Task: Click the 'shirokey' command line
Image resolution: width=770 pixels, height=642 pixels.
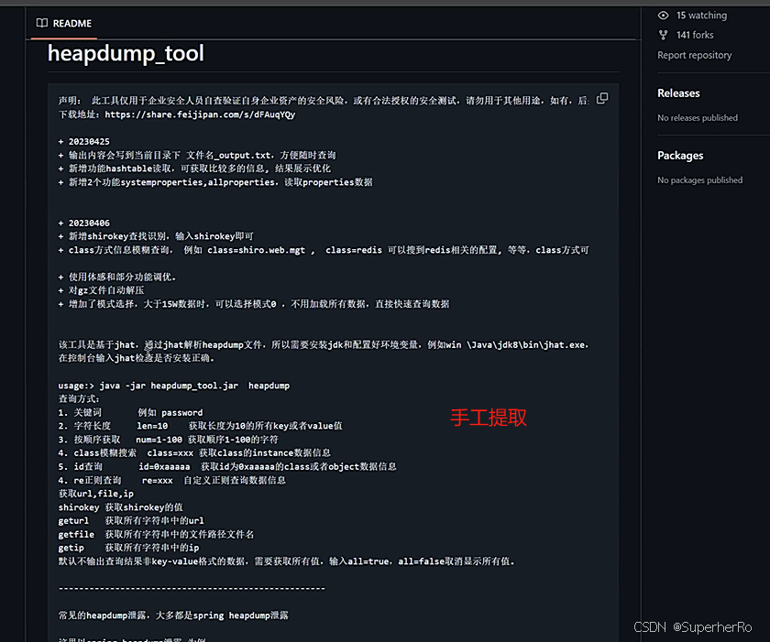Action: (x=120, y=507)
